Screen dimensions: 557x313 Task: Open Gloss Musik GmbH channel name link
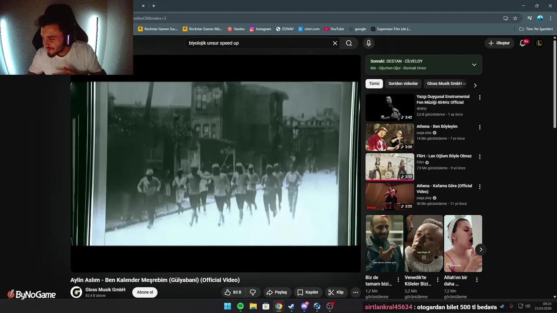click(105, 290)
